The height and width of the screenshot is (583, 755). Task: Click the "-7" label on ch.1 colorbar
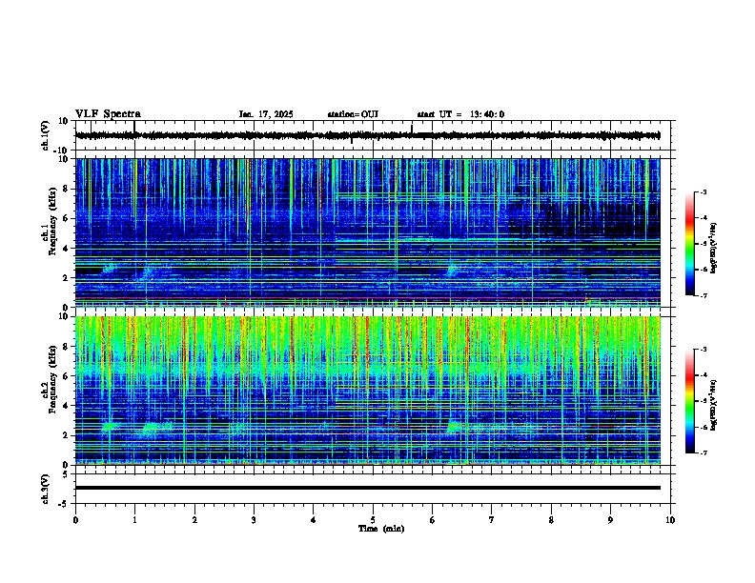point(704,295)
